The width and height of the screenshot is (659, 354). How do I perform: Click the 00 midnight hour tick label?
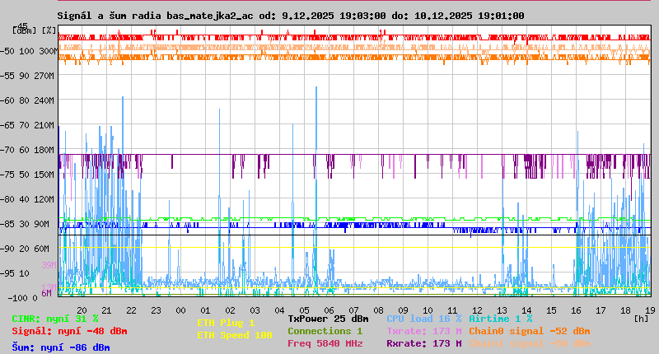(180, 310)
